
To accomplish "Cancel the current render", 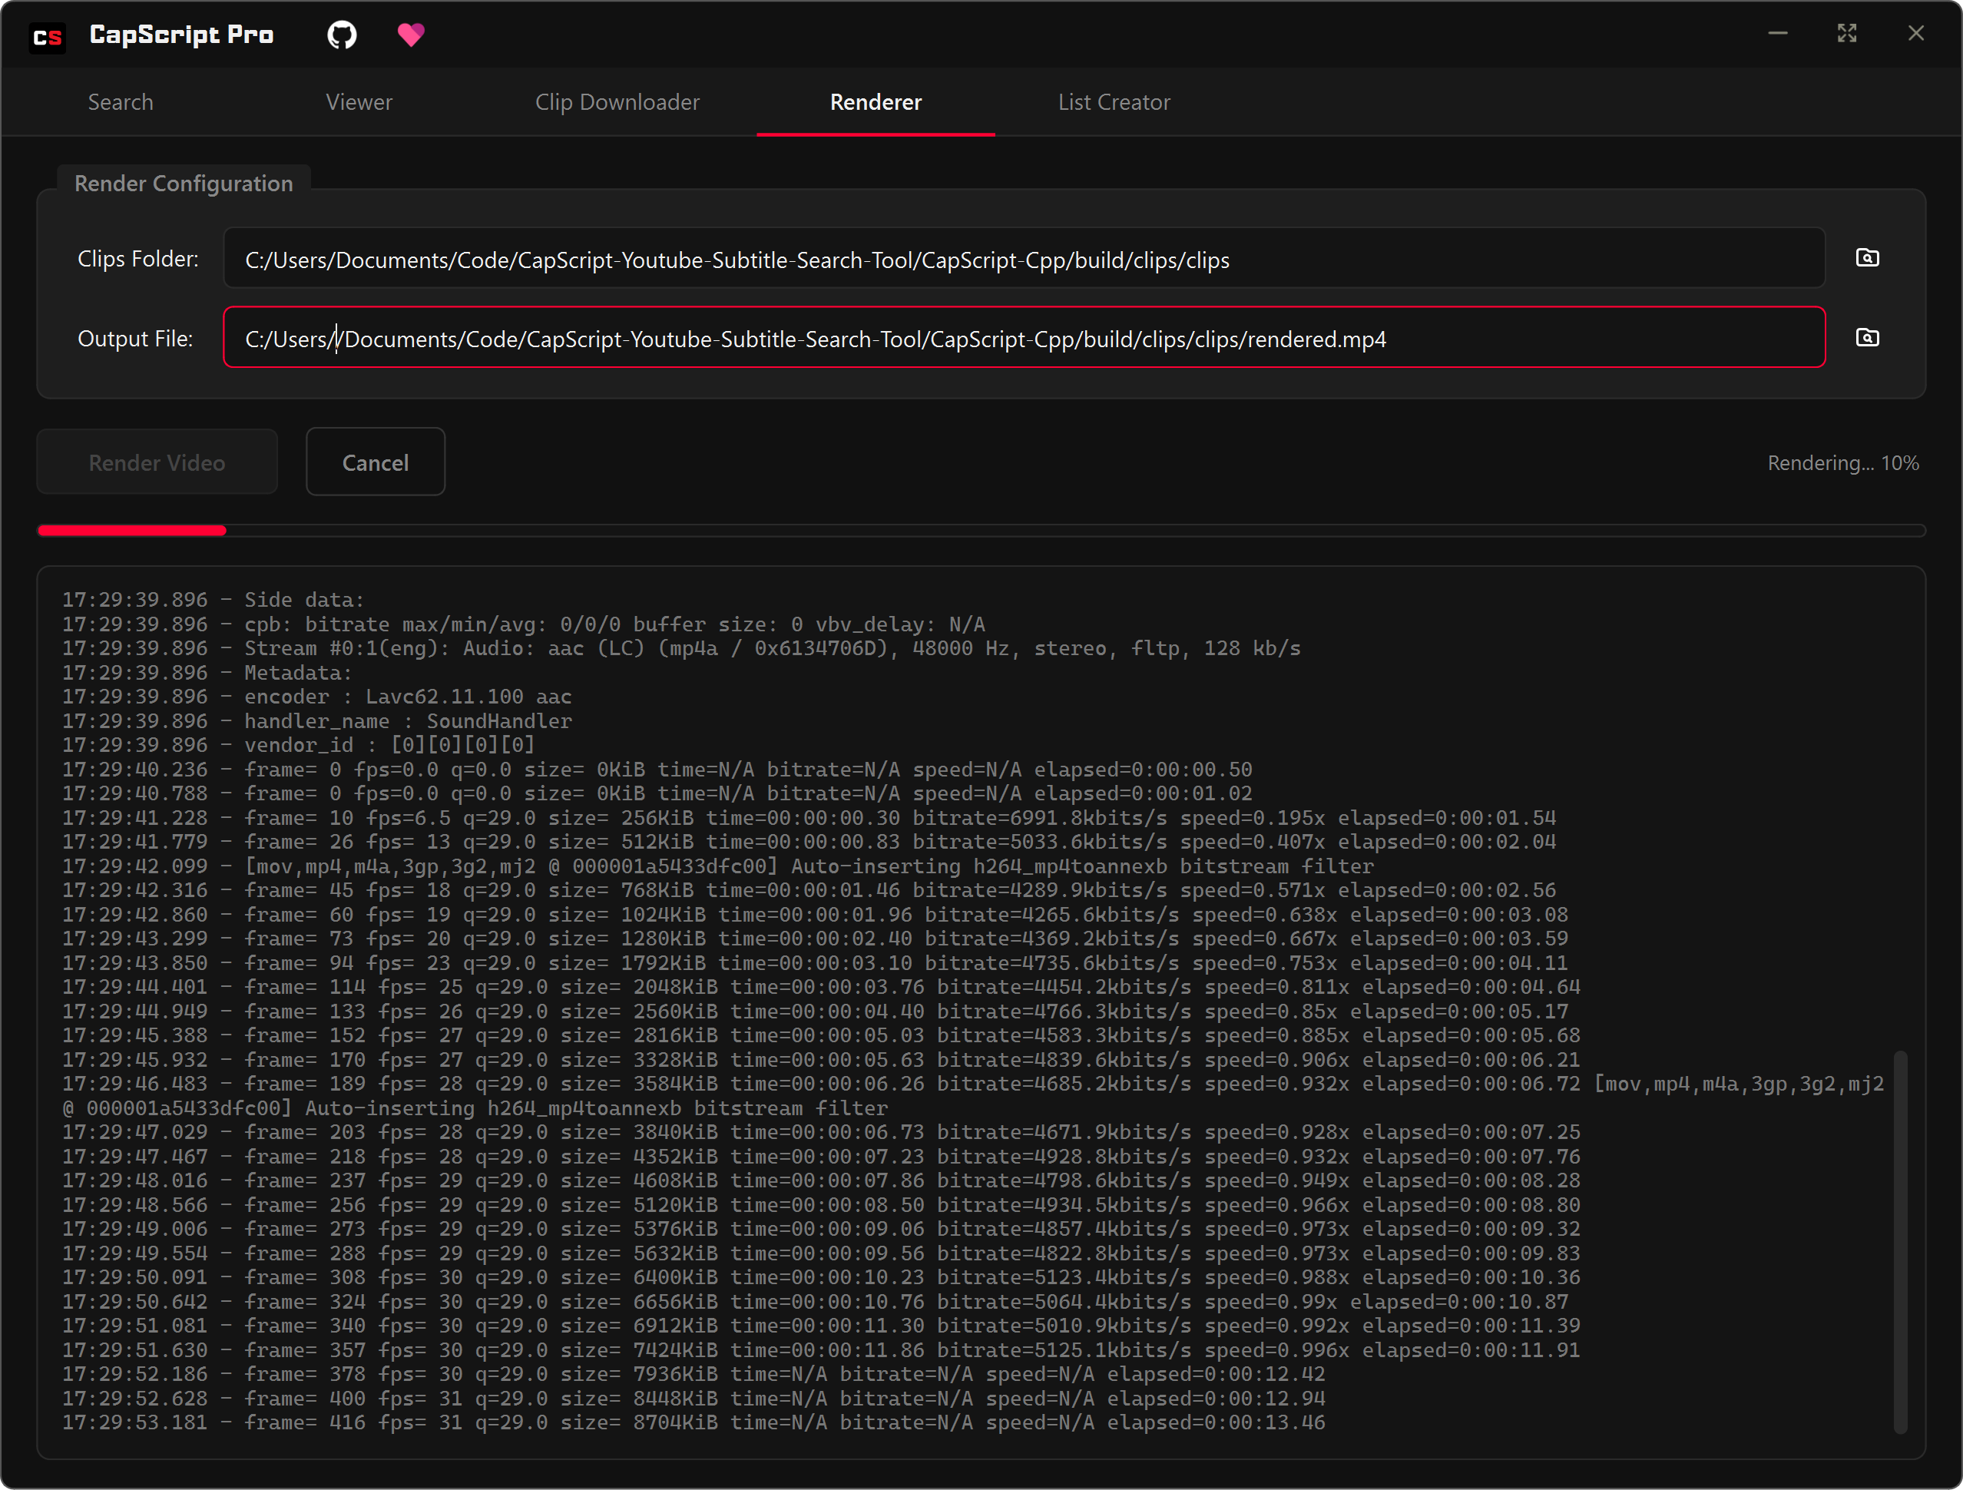I will tap(376, 462).
